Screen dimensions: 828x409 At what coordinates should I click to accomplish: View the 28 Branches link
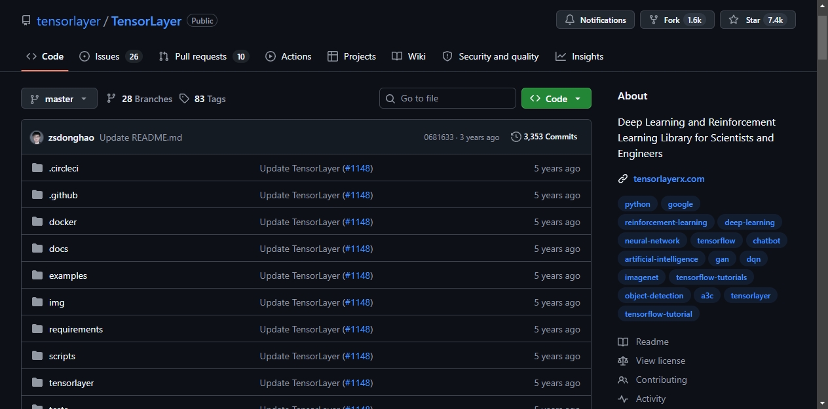pyautogui.click(x=140, y=99)
